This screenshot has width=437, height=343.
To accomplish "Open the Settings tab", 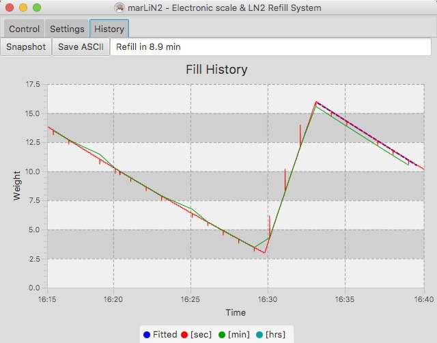I will 67,29.
